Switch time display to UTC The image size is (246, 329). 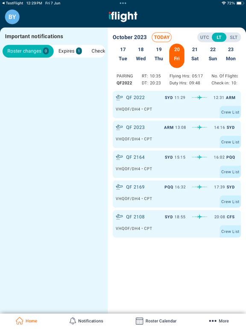coord(205,37)
